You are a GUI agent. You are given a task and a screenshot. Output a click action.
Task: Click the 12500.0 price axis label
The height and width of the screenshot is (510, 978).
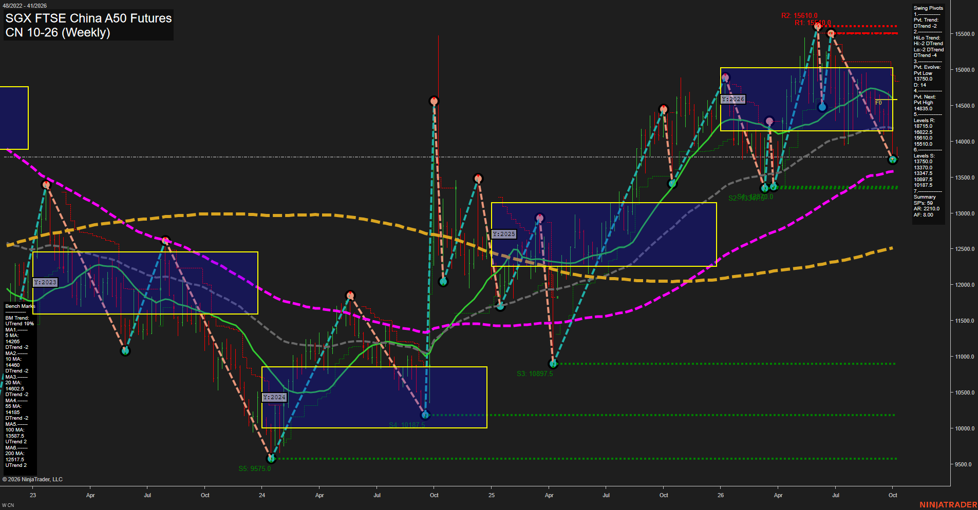(x=964, y=249)
